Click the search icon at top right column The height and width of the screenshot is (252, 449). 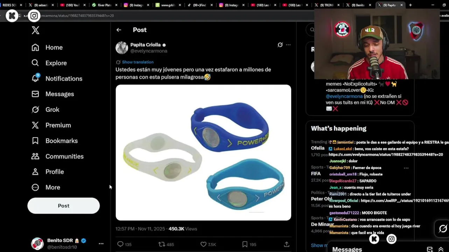(x=312, y=30)
